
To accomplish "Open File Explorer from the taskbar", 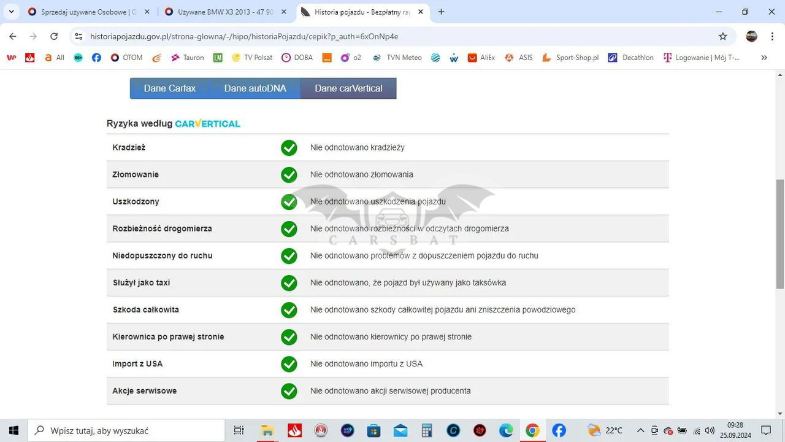I will coord(267,430).
